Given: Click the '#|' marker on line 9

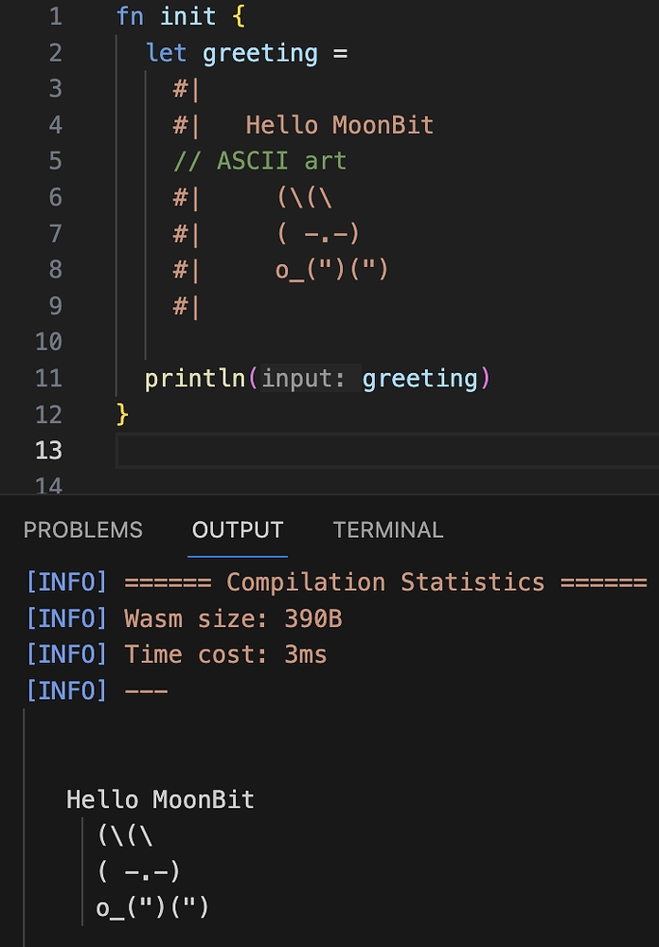Looking at the screenshot, I should click(186, 306).
